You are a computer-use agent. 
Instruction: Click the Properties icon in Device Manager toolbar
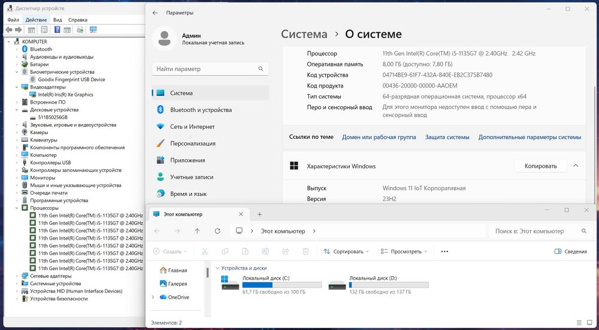click(44, 30)
